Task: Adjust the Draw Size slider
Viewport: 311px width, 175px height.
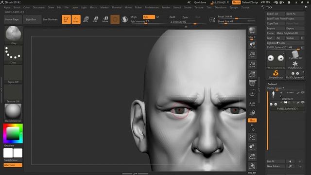Action: 236,21
